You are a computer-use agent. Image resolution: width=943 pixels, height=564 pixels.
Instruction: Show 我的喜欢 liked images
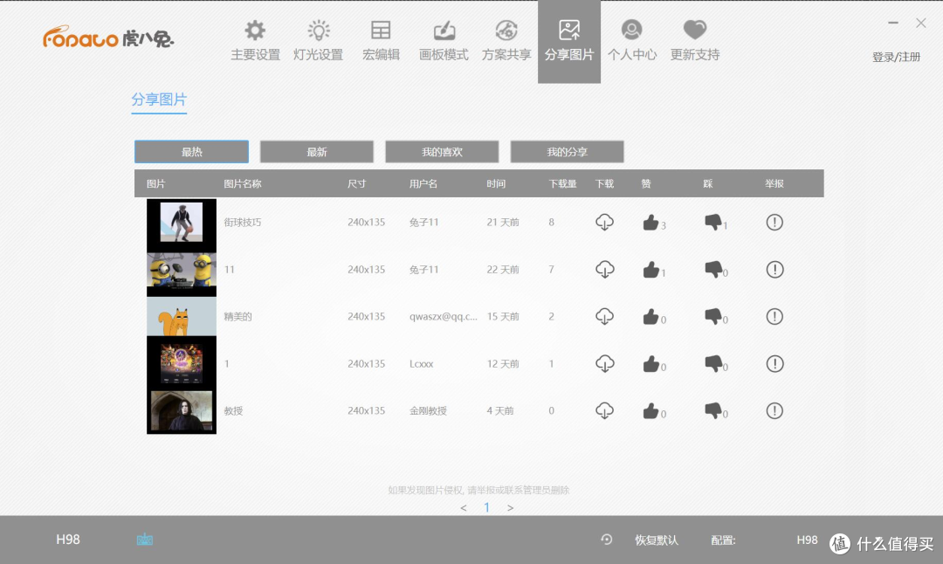click(442, 152)
